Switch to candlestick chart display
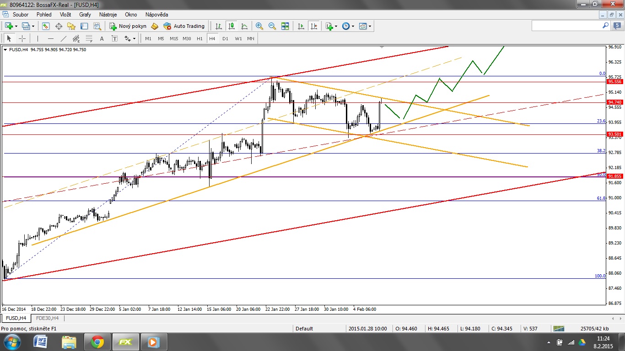Image resolution: width=625 pixels, height=351 pixels. [x=232, y=26]
